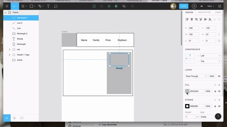
Task: Open view settings eye icon in toolbar
Action: point(201,6)
